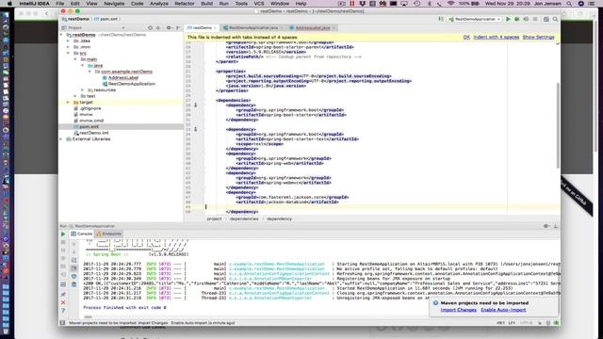Click the up arrow icon in console toolbar
The image size is (603, 339).
73,244
